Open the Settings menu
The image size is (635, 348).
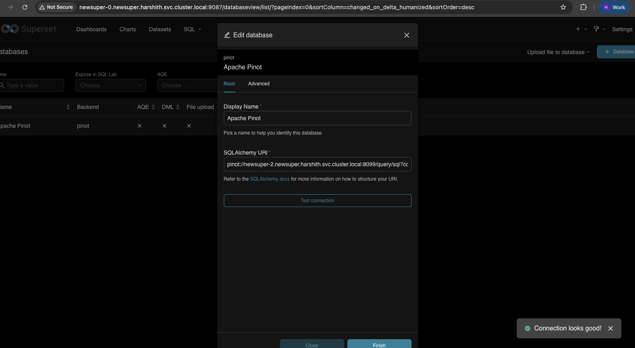click(x=622, y=29)
